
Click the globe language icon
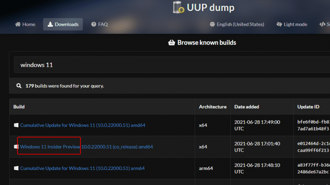[212, 24]
